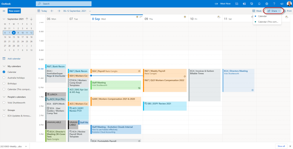Click the Today calendar icon

pyautogui.click(x=39, y=11)
